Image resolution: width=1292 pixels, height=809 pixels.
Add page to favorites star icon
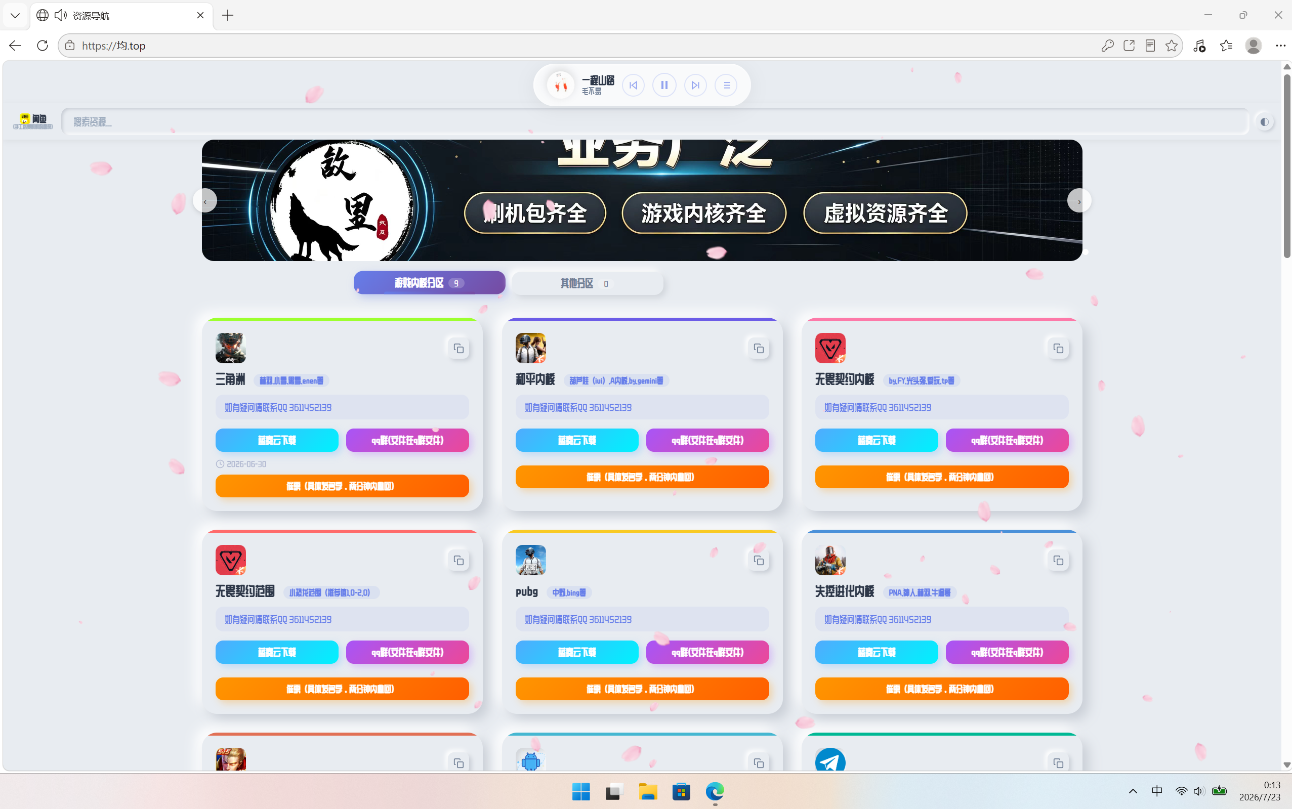click(x=1172, y=46)
